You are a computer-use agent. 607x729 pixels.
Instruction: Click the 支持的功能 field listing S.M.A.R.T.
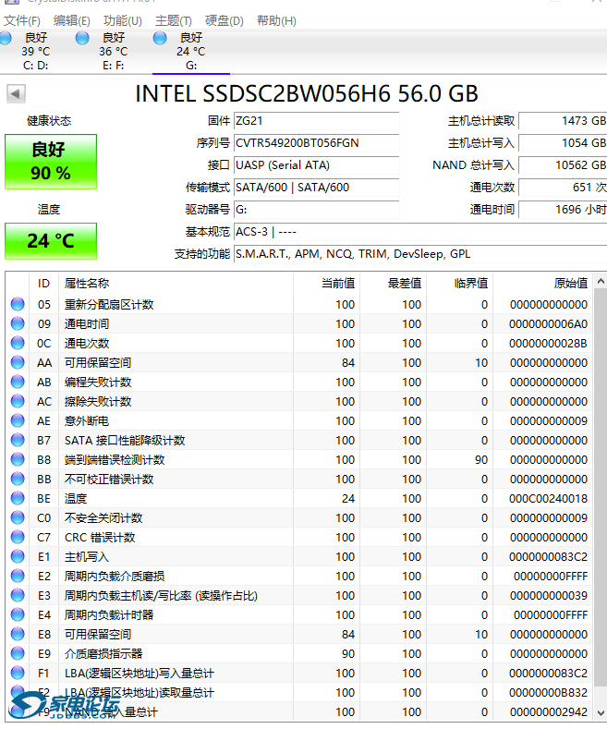coord(420,254)
